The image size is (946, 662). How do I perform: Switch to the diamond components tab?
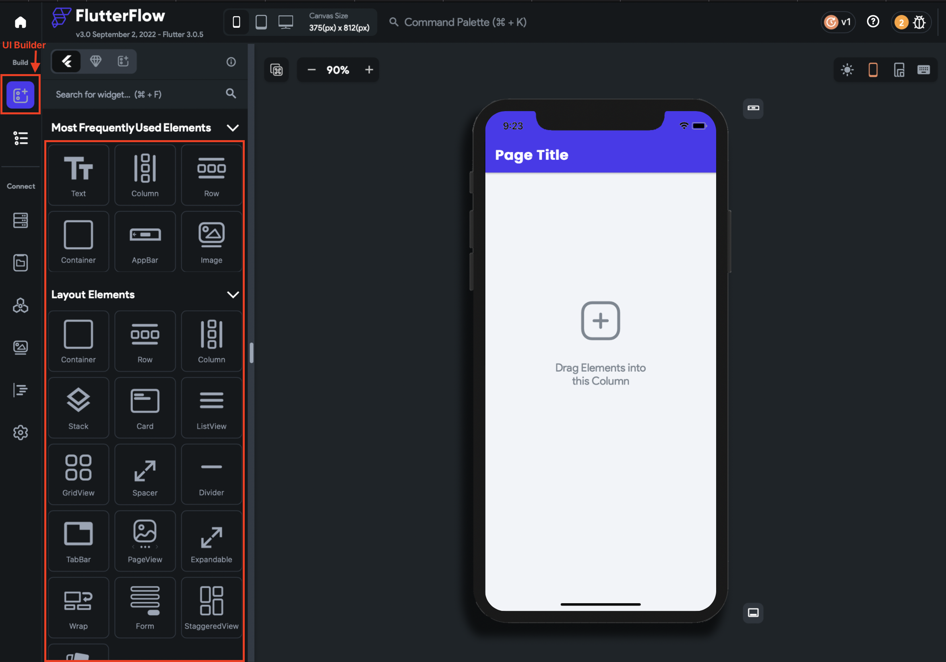pyautogui.click(x=95, y=62)
